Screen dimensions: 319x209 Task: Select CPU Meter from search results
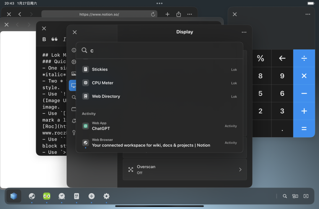159,83
